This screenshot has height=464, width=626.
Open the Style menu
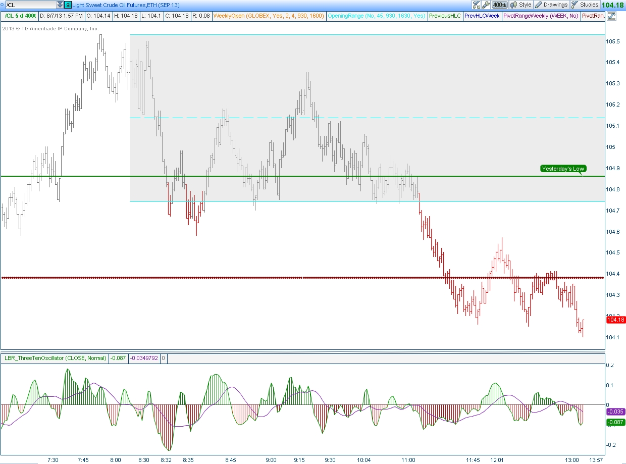pyautogui.click(x=521, y=5)
